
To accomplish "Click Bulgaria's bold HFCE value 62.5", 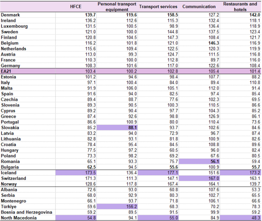I will pos(91,167).
